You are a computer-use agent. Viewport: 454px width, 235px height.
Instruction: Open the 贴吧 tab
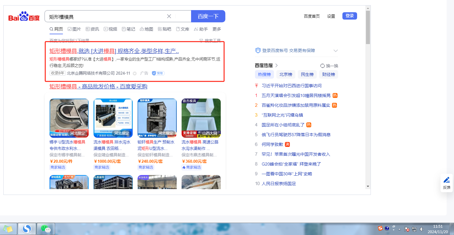[164, 29]
